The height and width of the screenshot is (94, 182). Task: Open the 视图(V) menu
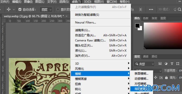pos(99,2)
